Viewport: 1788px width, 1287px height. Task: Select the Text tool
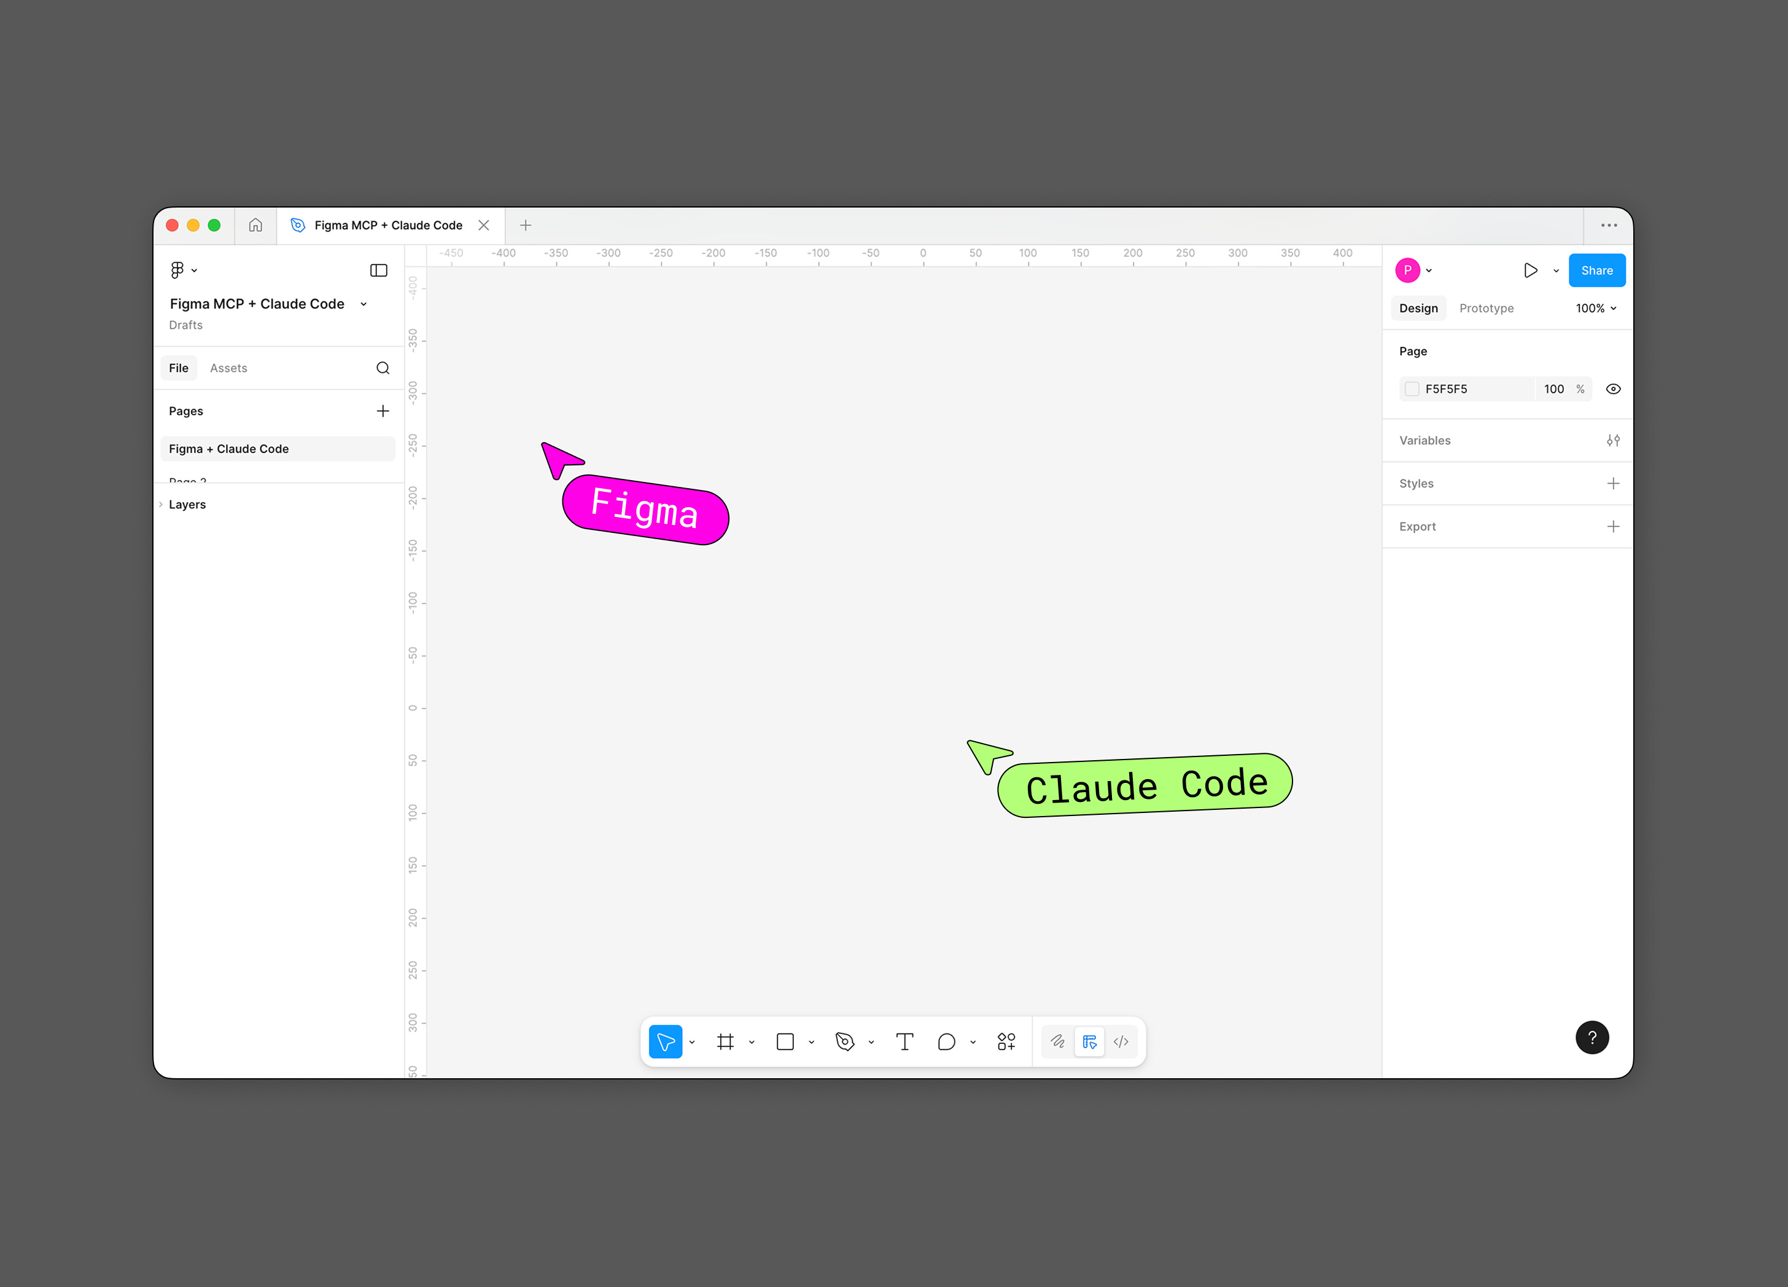point(904,1042)
